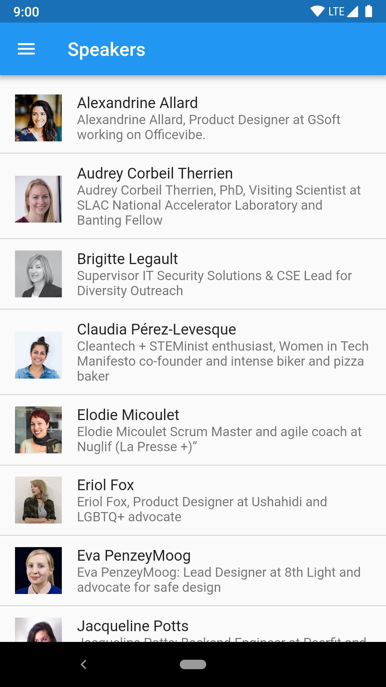Tap Audrey Corbeil Therrien's profile photo
Image resolution: width=386 pixels, height=687 pixels.
pos(38,199)
